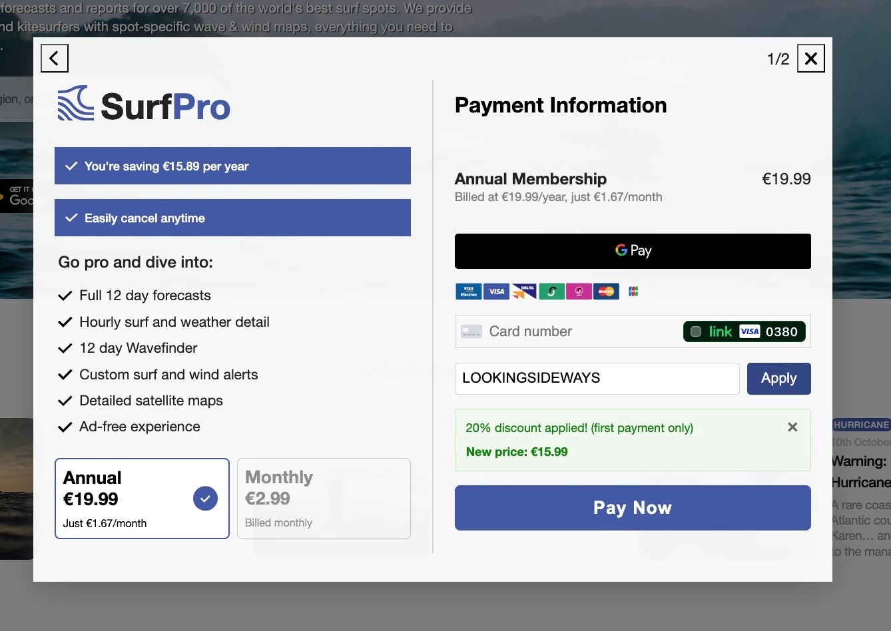Click the HURRICANE tag in background page
891x631 pixels.
861,425
